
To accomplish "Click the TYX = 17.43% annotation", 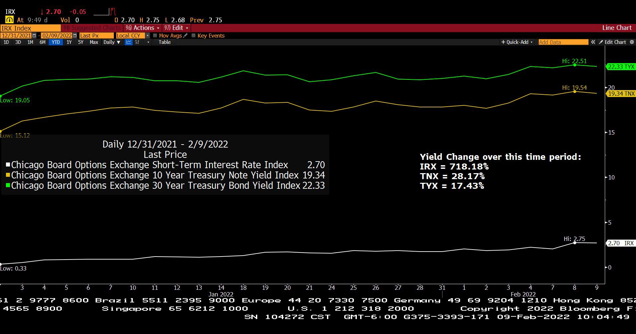I will [452, 186].
